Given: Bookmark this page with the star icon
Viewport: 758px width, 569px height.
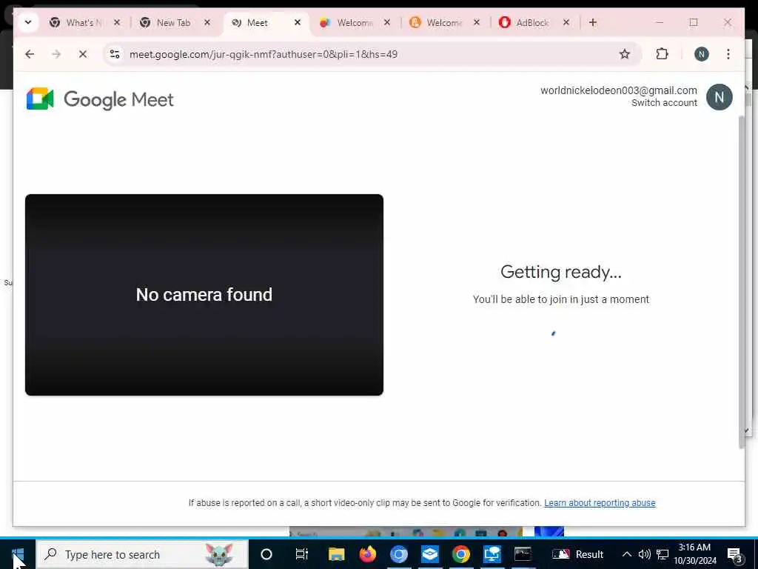Looking at the screenshot, I should pos(625,54).
